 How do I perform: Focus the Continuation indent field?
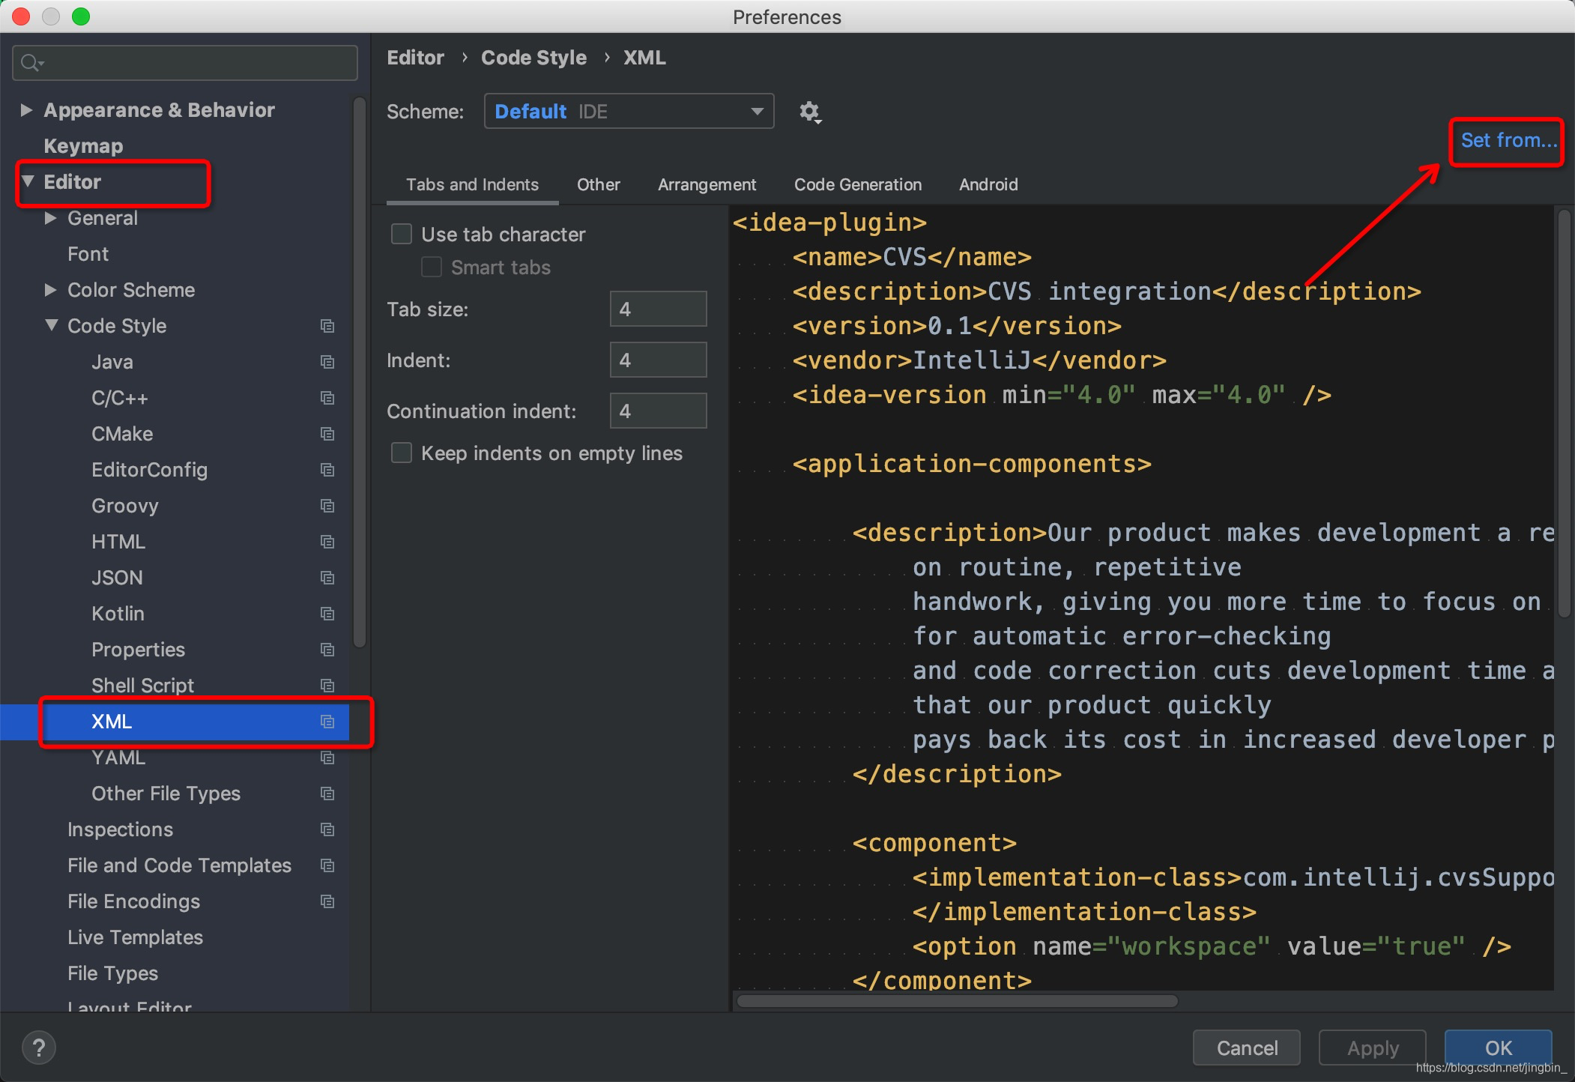pos(658,411)
